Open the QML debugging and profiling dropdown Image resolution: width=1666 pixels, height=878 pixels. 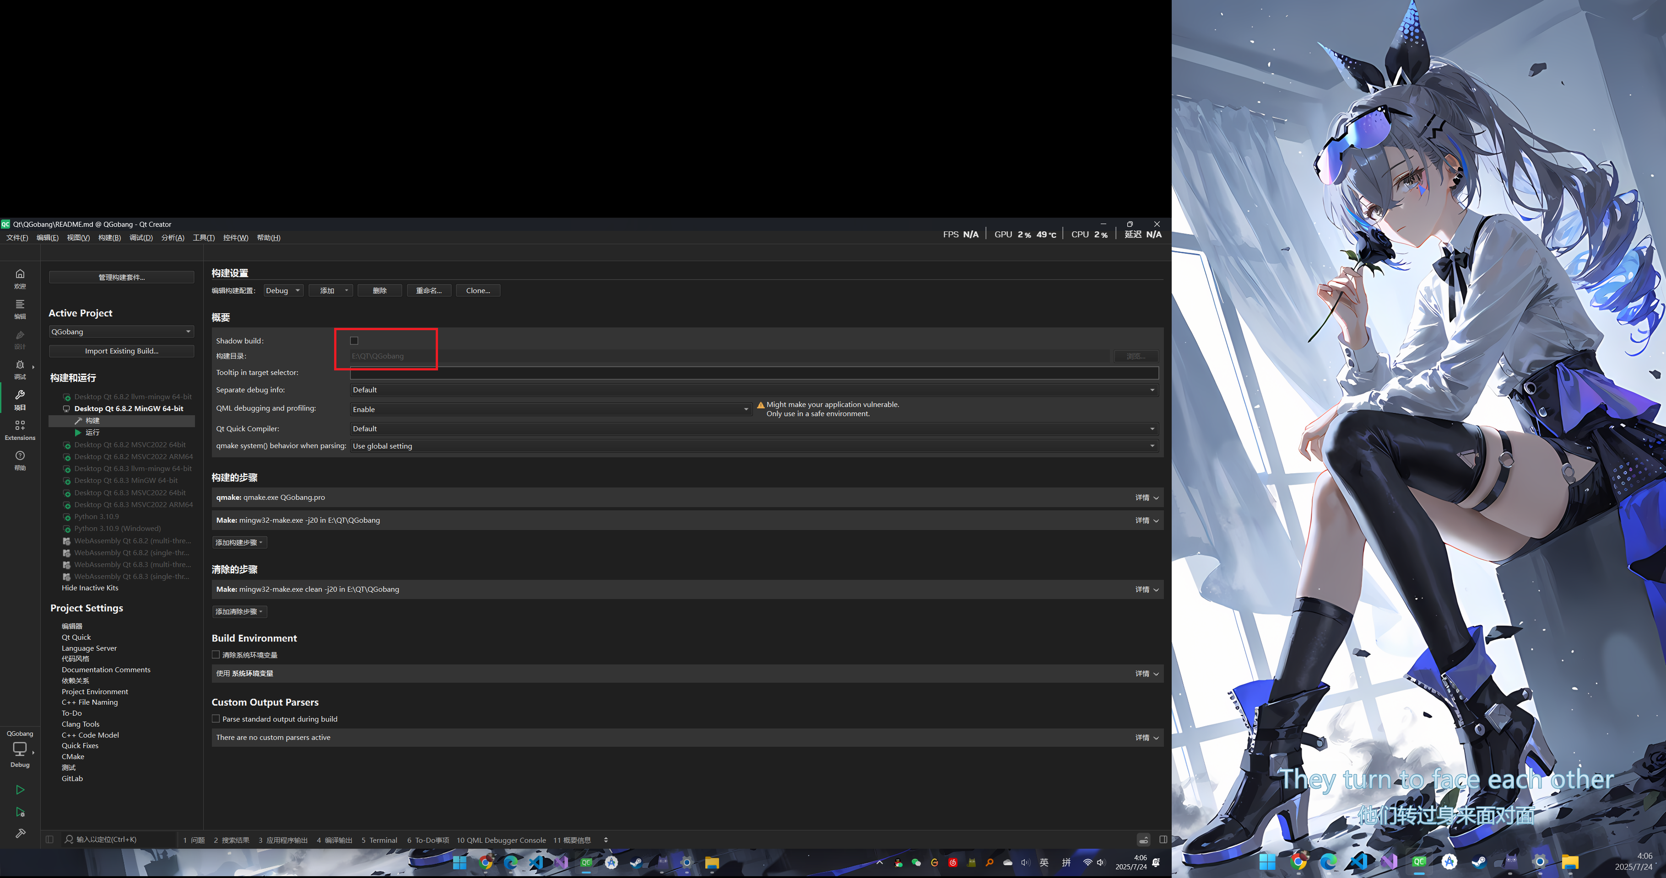550,409
